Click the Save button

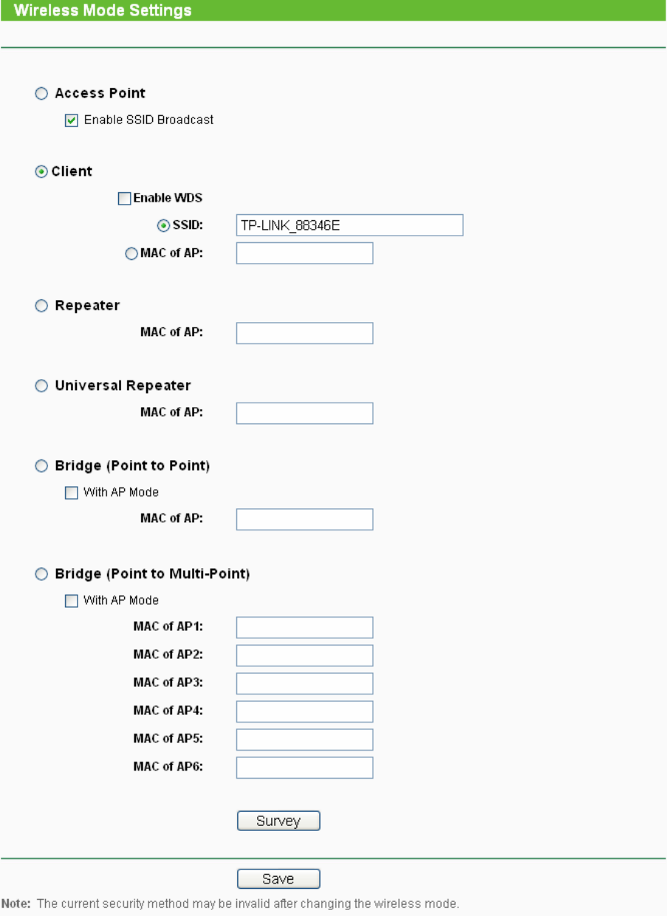tap(278, 879)
